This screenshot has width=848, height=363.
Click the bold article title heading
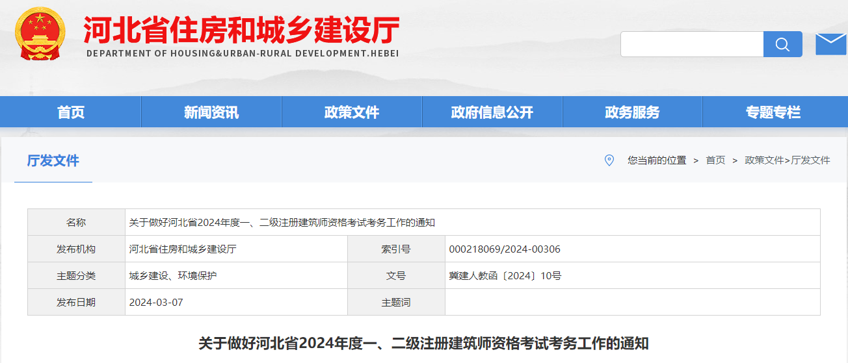423,343
